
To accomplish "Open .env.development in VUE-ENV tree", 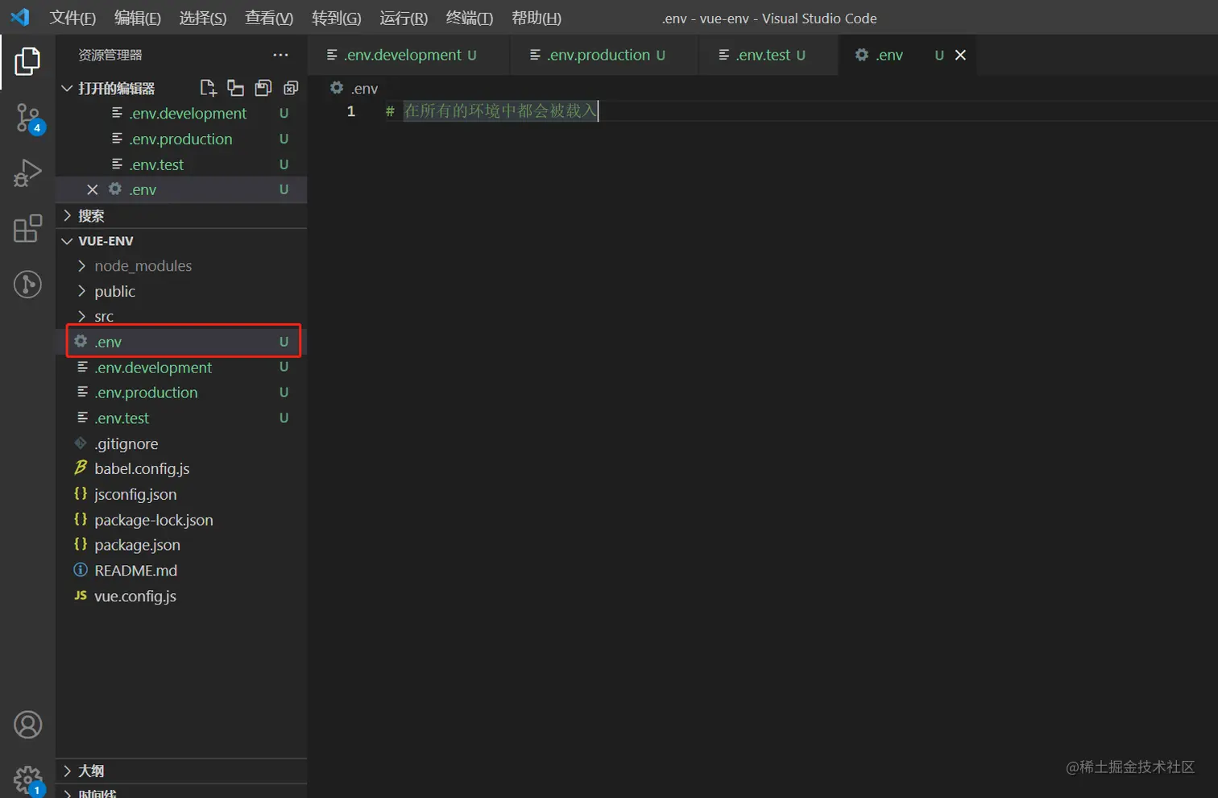I will pyautogui.click(x=182, y=367).
